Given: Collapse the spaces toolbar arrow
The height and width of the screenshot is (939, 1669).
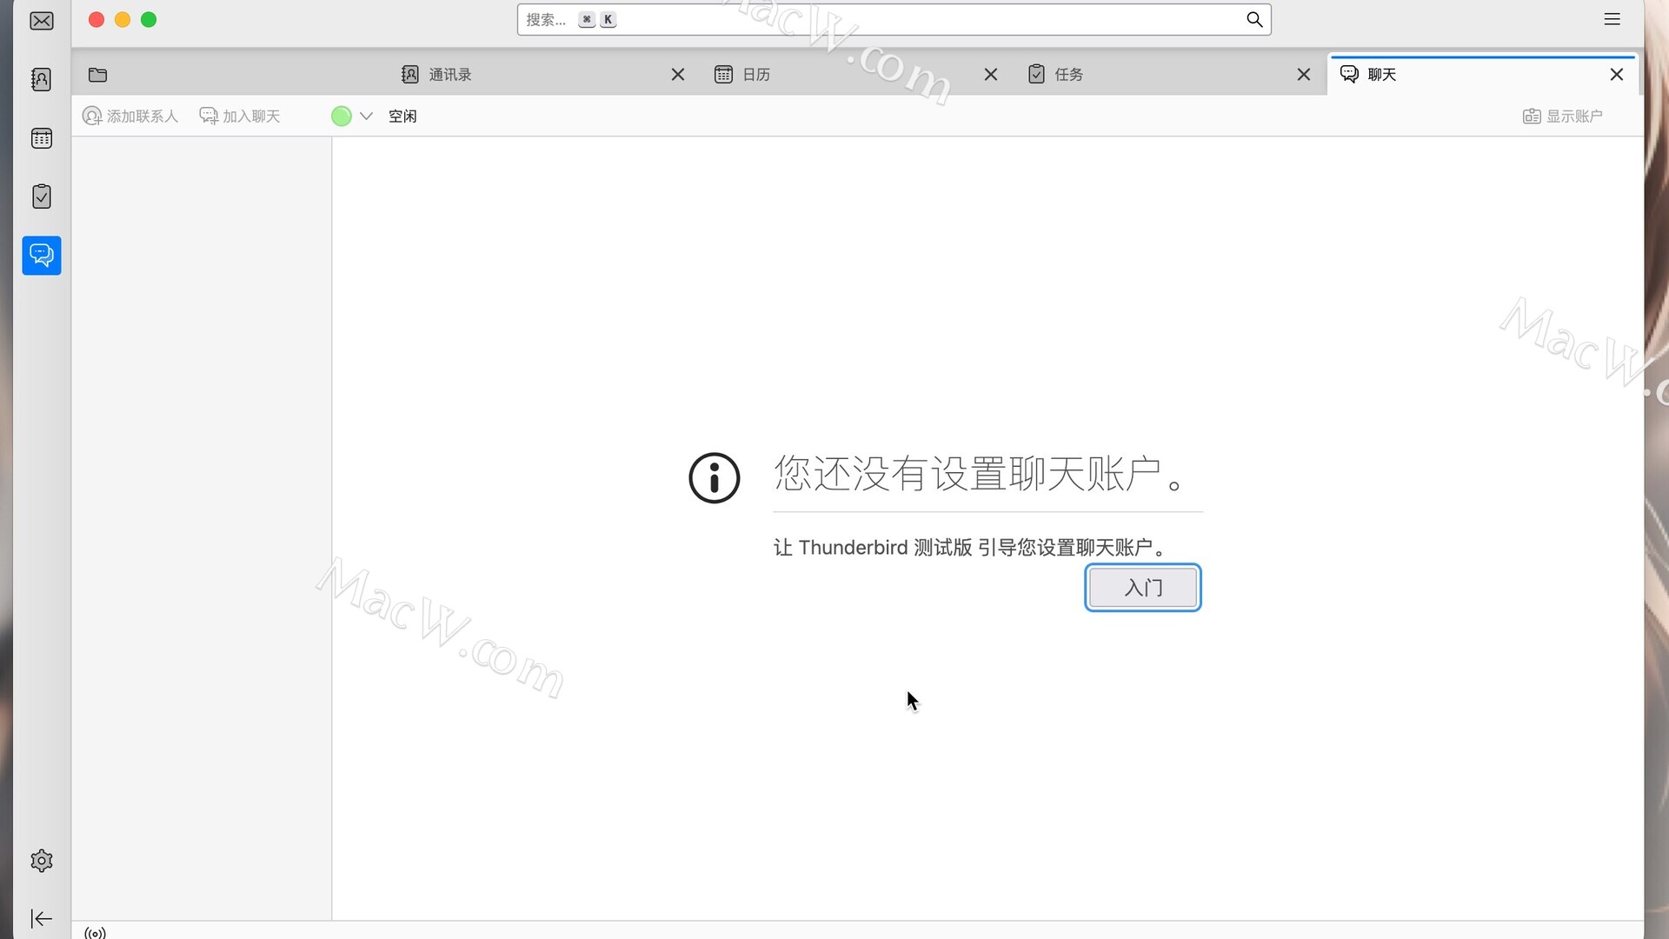Looking at the screenshot, I should 42,918.
